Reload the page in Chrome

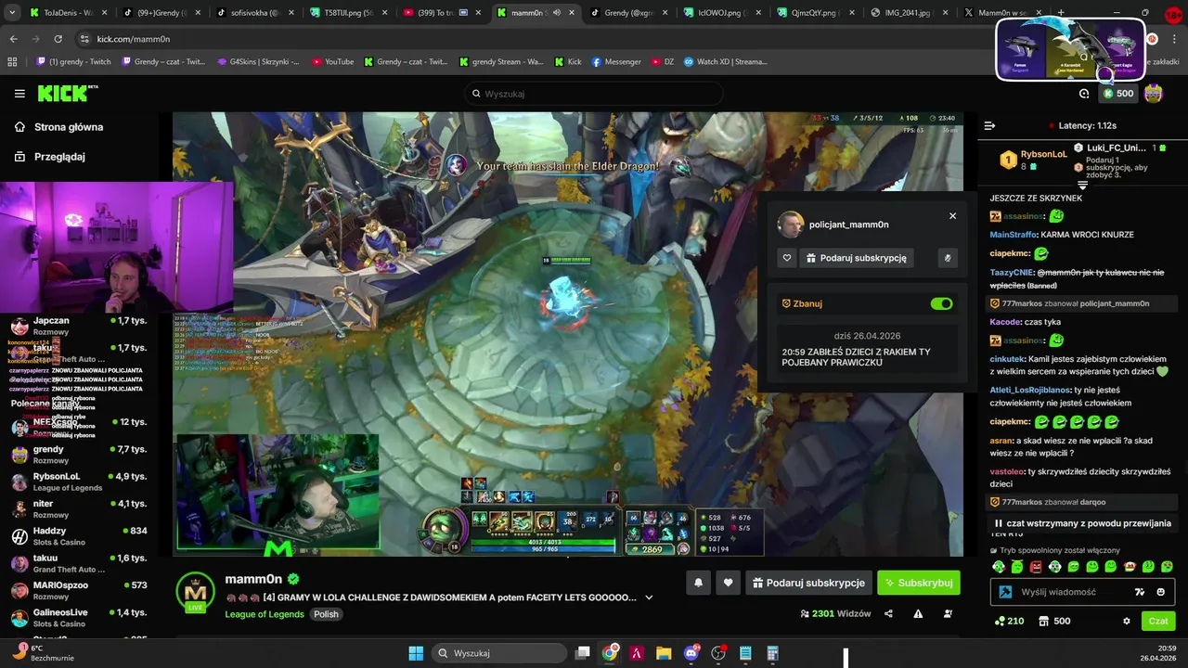(58, 39)
